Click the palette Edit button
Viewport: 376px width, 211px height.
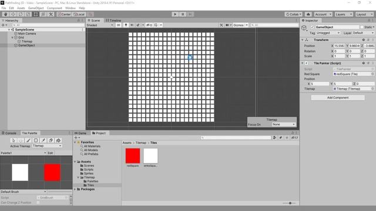point(51,153)
